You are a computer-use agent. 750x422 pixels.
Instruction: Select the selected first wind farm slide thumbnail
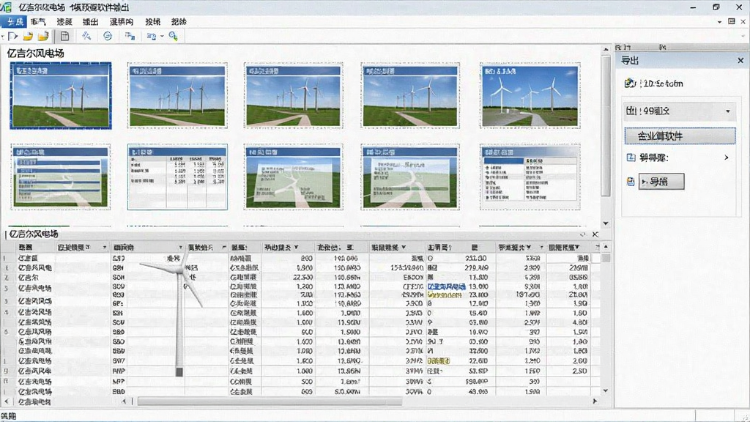[x=61, y=96]
